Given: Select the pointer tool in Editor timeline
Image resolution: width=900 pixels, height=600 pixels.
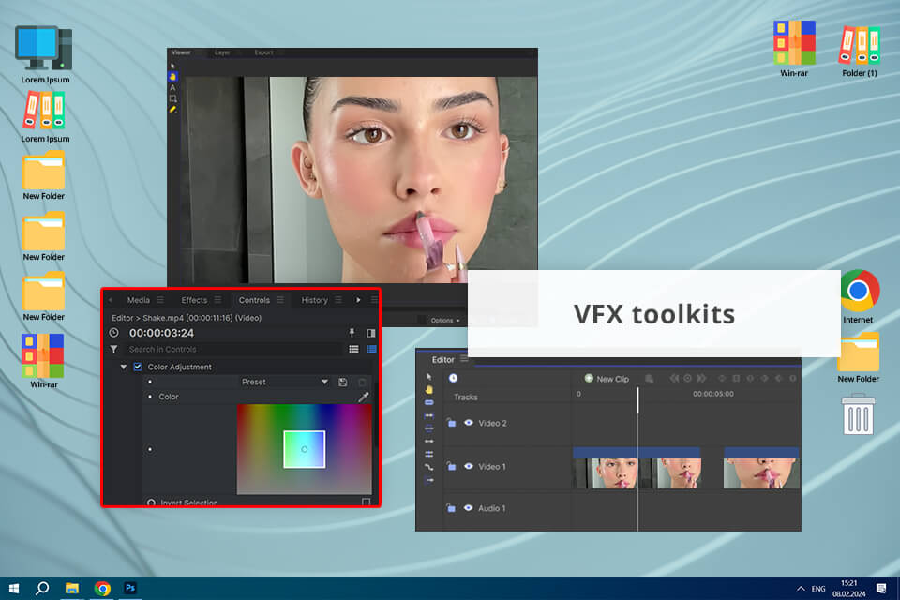Looking at the screenshot, I should (x=428, y=377).
